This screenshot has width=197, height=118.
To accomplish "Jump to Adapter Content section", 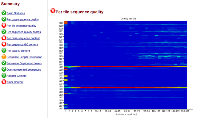I will click(16, 76).
